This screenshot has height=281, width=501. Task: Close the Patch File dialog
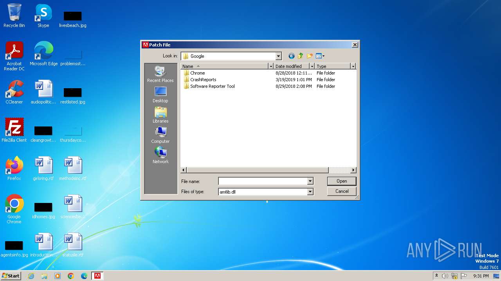coord(355,45)
